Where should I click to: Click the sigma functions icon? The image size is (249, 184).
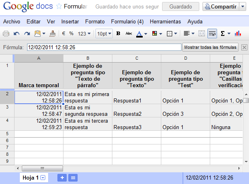pyautogui.click(x=223, y=33)
